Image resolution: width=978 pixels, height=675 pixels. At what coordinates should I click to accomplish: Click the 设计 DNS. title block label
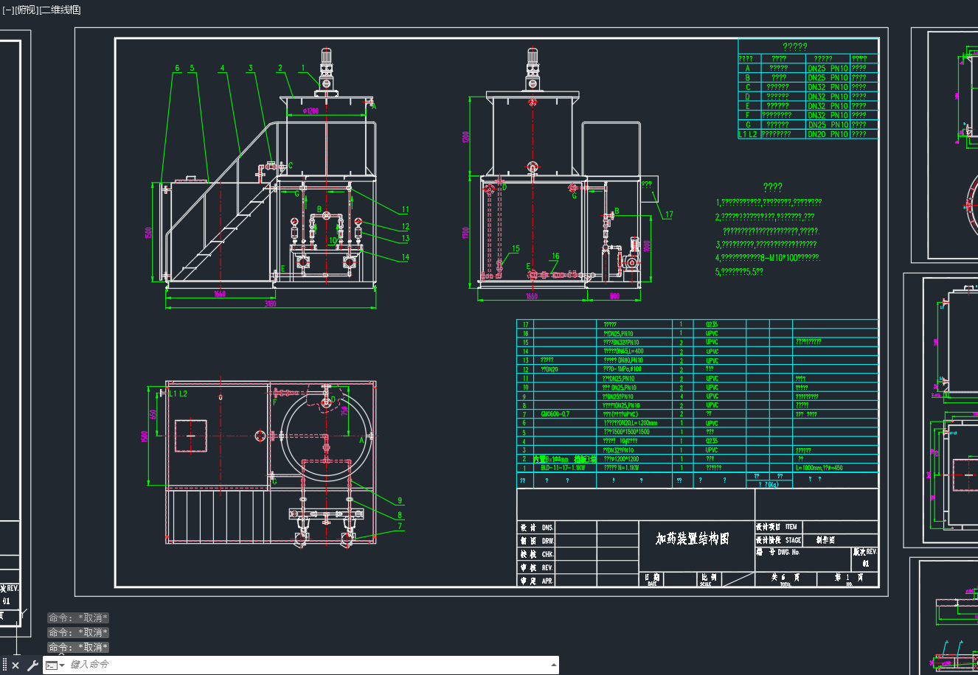(537, 528)
